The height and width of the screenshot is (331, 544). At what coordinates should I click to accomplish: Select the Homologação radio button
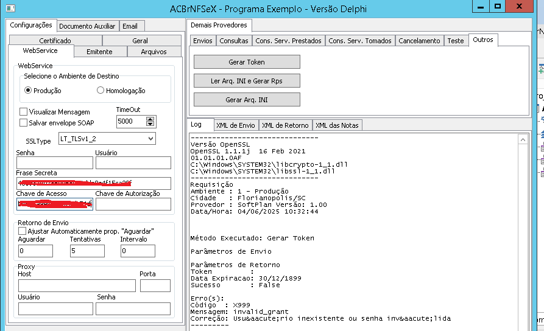click(101, 90)
